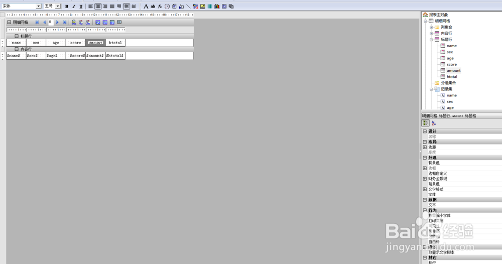Viewport: 502px width, 264px height.
Task: Expand 边距 property group
Action: (x=425, y=147)
